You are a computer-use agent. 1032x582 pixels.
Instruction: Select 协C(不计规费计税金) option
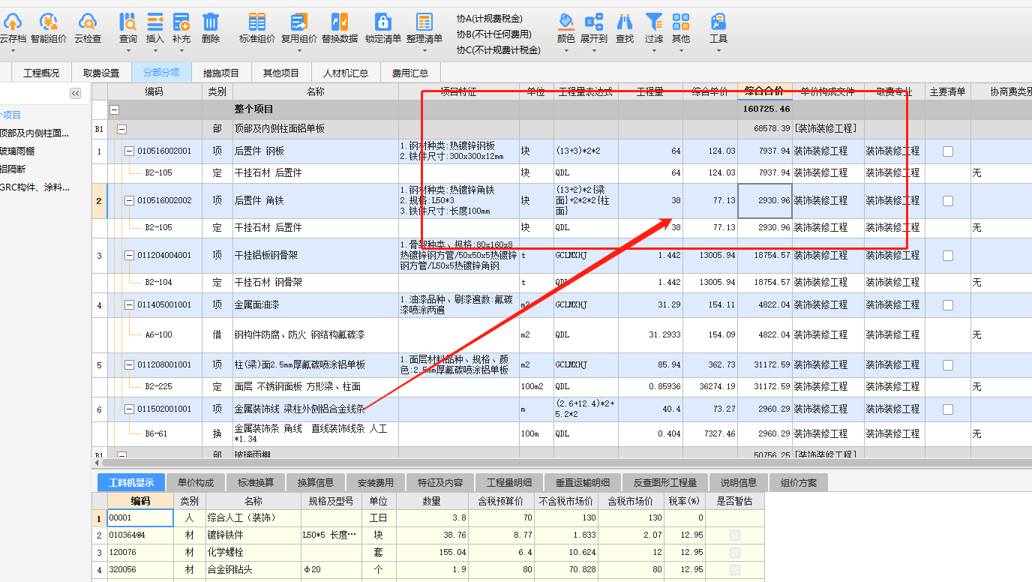point(499,50)
